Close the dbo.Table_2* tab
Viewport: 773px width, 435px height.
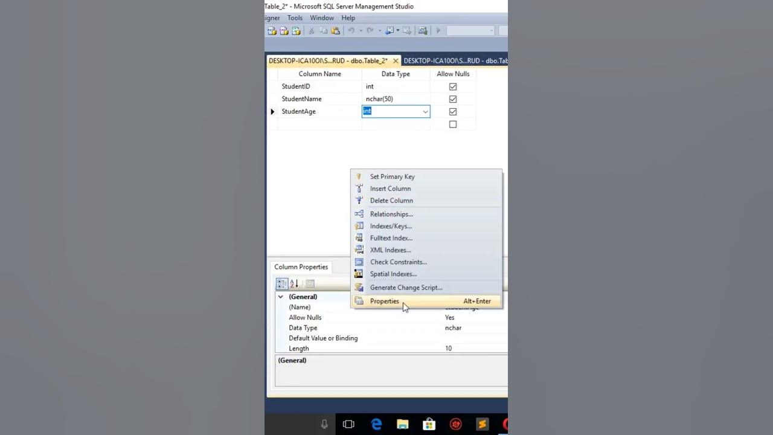coord(396,61)
